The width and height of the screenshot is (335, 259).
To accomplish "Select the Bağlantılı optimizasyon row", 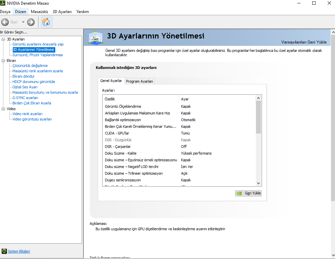I will [x=179, y=120].
